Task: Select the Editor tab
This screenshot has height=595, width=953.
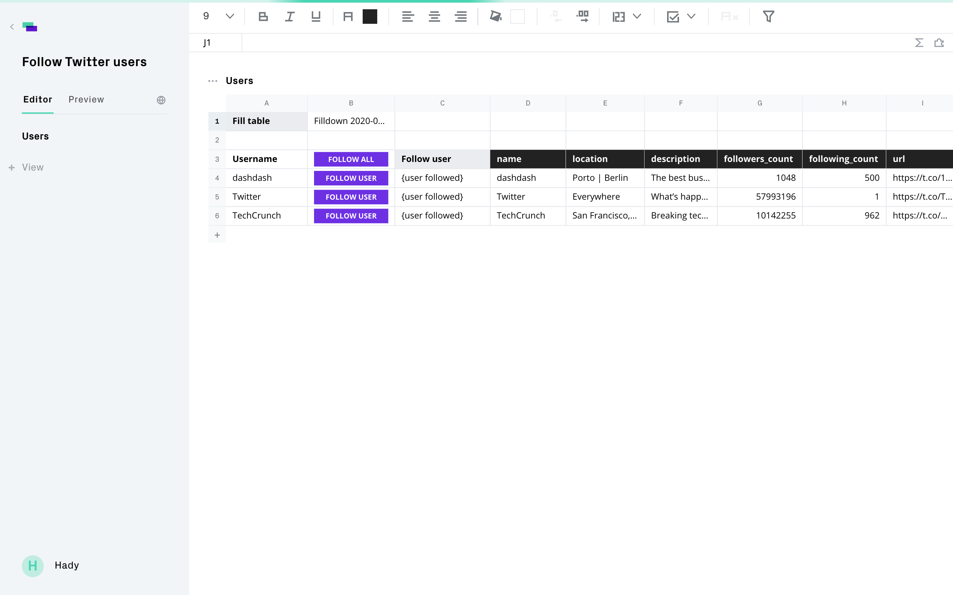Action: 37,99
